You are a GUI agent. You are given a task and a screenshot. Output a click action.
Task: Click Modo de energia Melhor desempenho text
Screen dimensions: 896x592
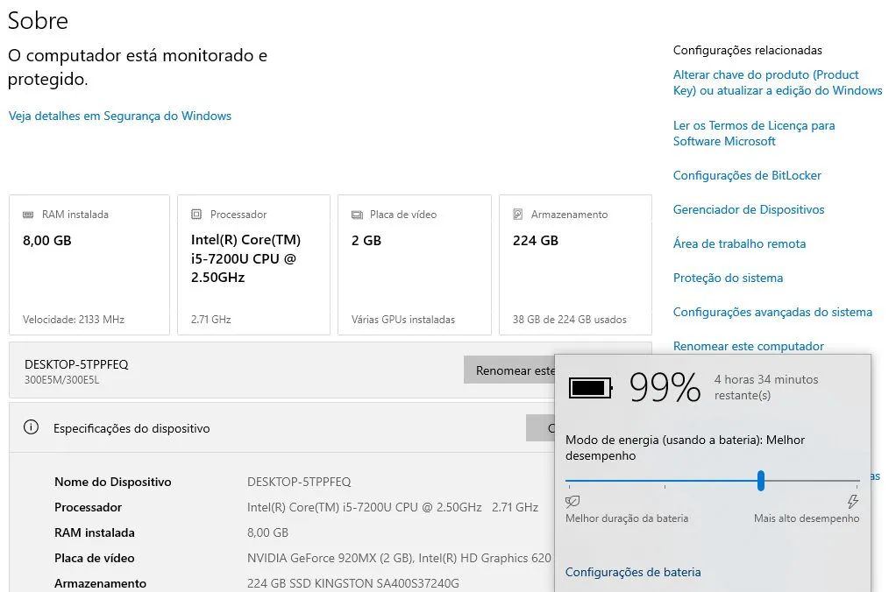(x=685, y=448)
